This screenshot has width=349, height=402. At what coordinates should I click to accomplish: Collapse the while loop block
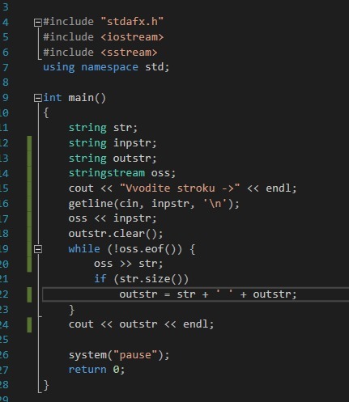(38, 249)
